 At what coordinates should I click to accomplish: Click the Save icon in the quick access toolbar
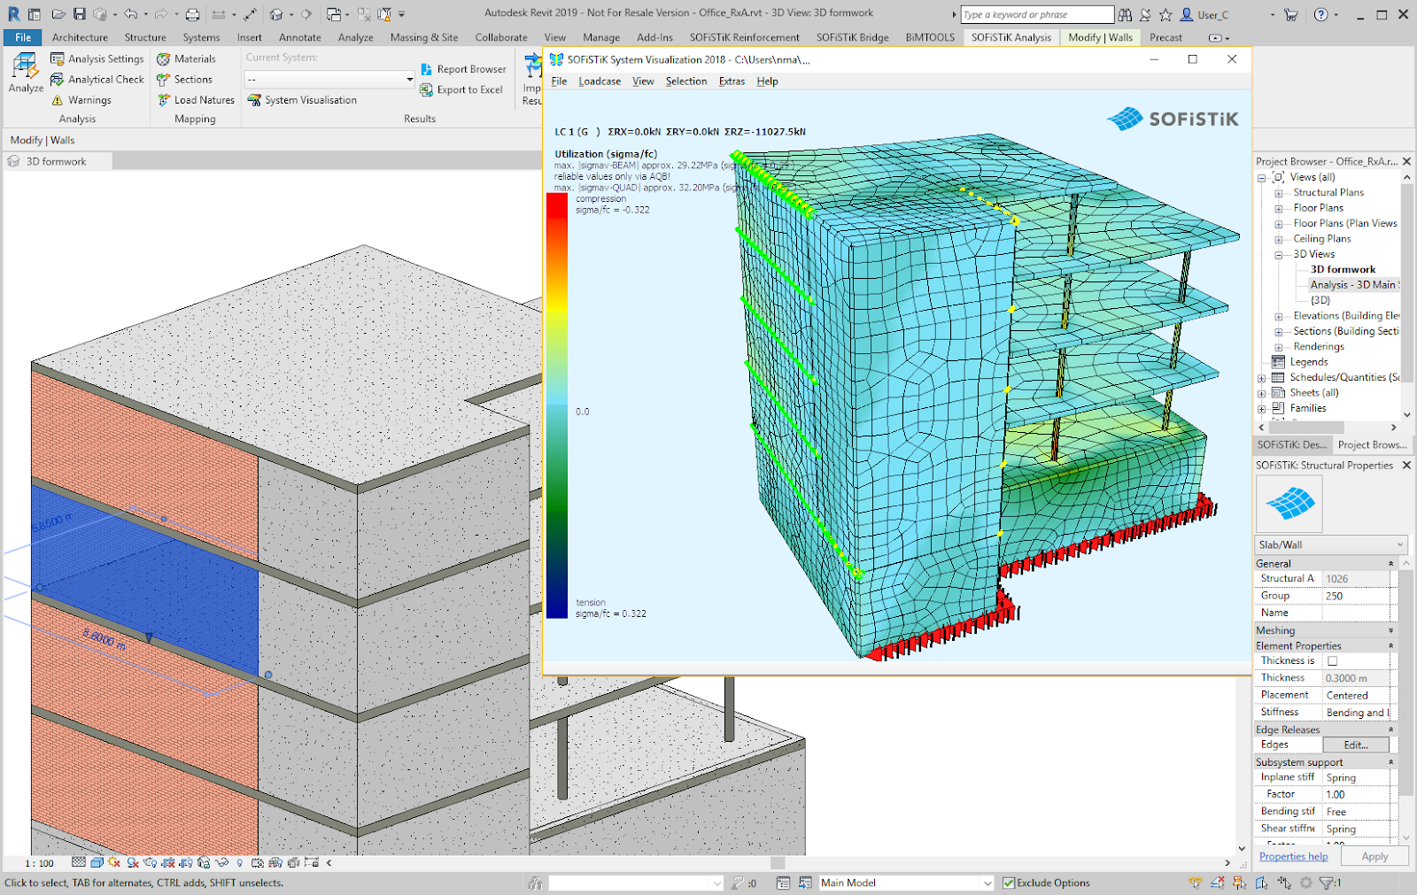point(80,14)
